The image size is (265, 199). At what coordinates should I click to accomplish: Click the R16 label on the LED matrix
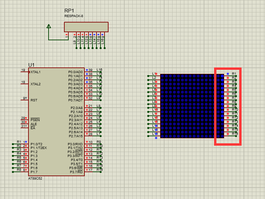(235, 134)
